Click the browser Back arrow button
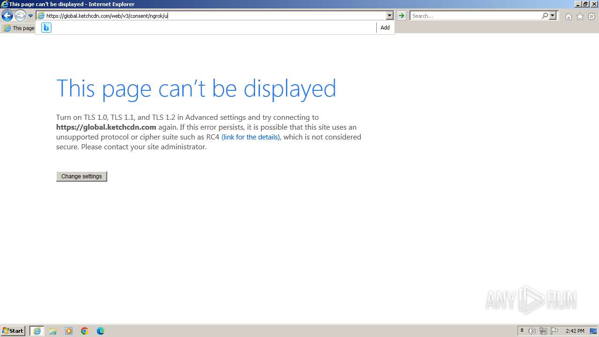This screenshot has width=599, height=337. (7, 16)
